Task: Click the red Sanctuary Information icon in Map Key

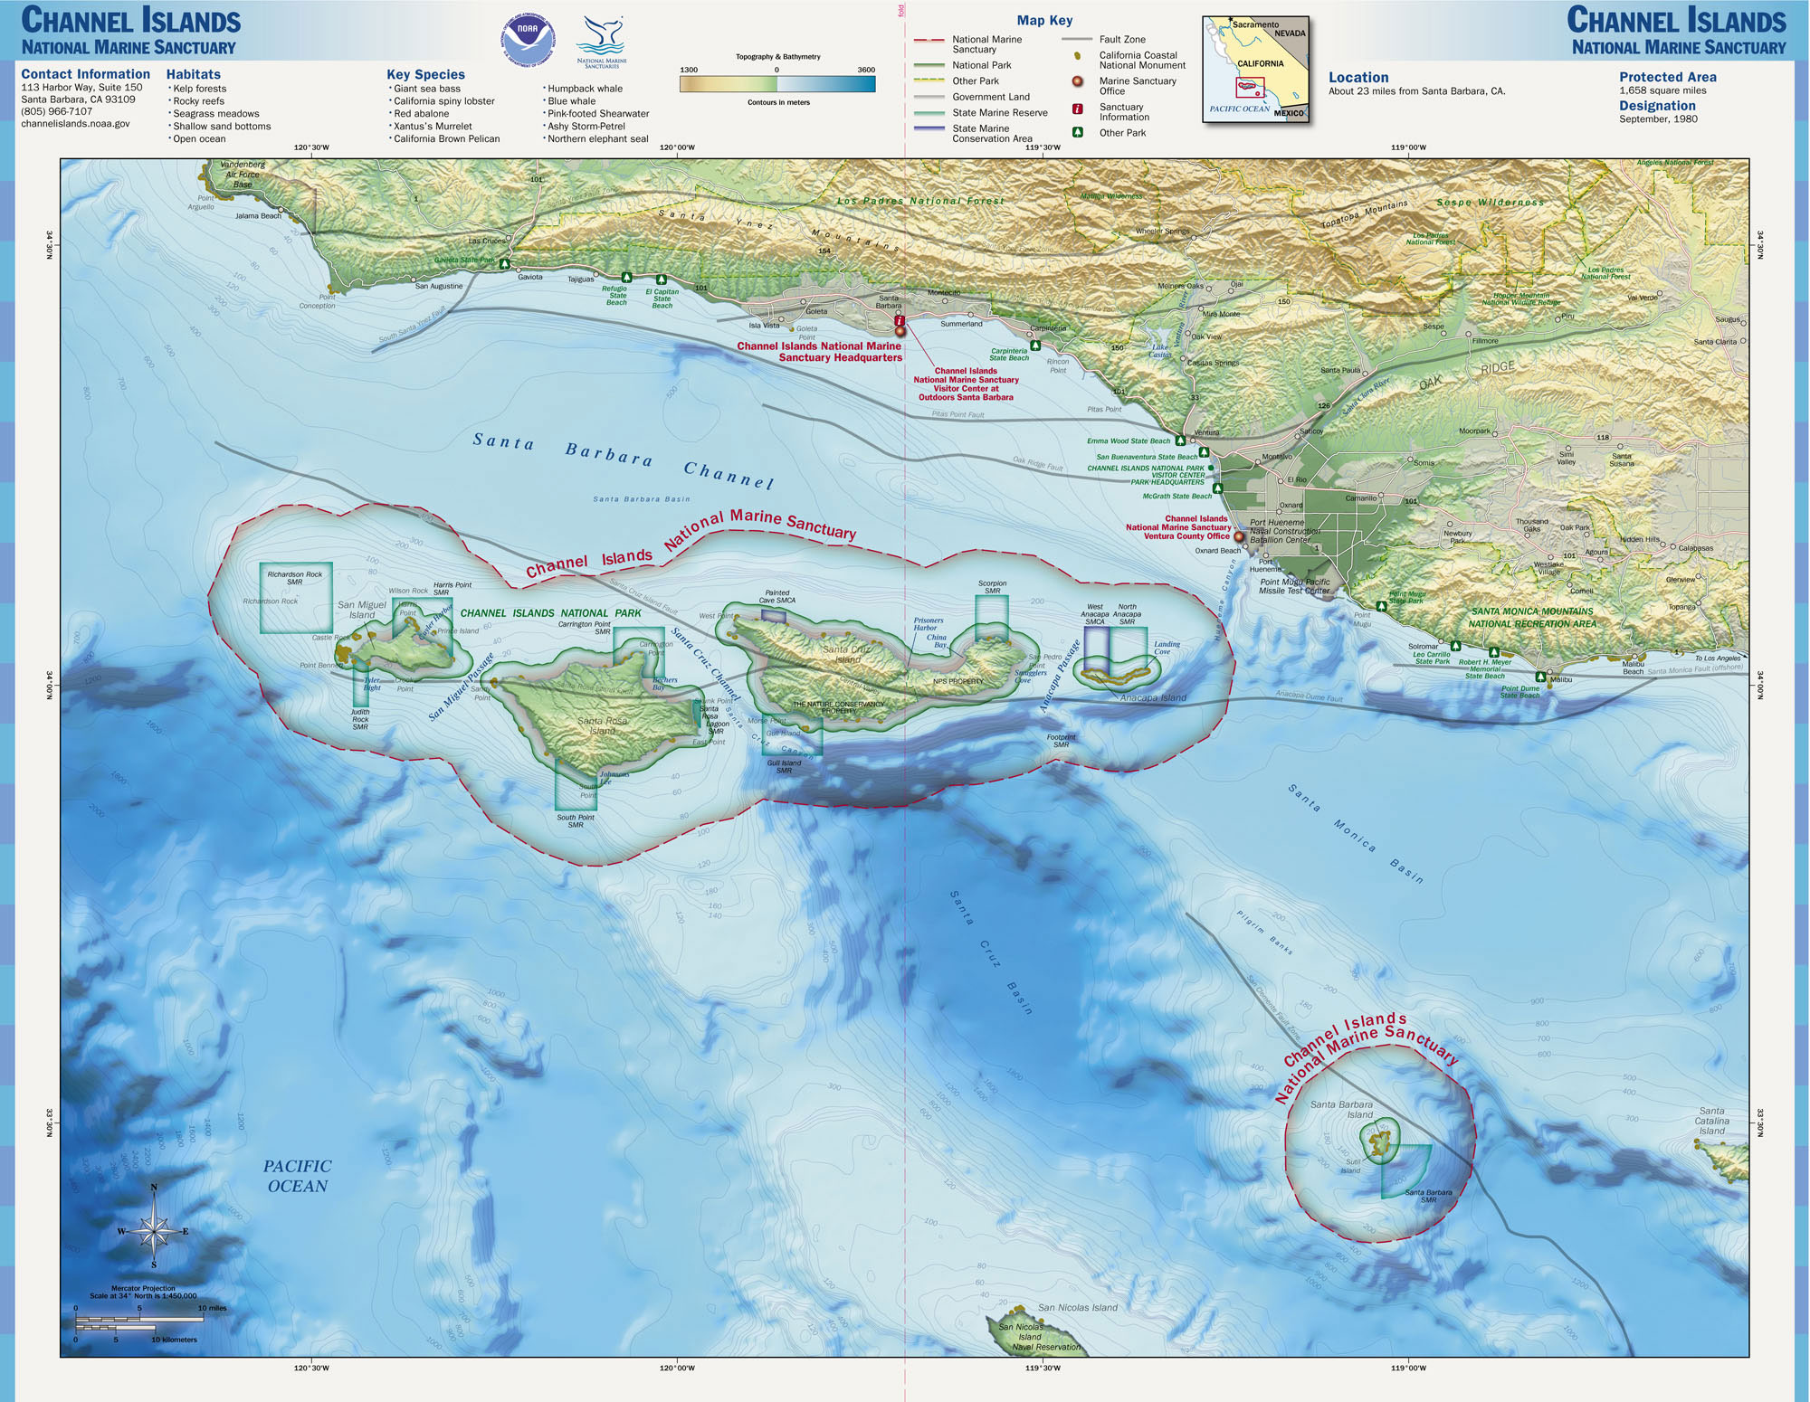Action: [x=1078, y=109]
